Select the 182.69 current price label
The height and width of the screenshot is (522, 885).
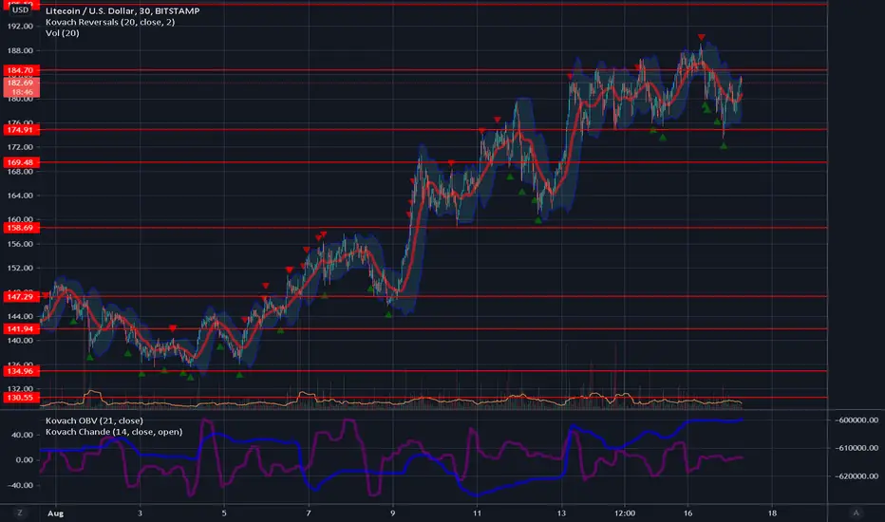click(21, 87)
